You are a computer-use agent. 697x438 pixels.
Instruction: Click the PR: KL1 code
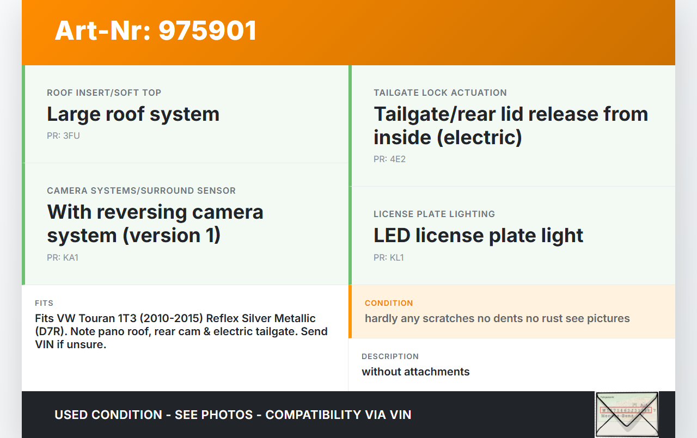pos(389,257)
